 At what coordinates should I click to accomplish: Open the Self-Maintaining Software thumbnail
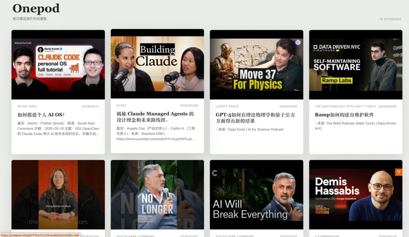point(356,65)
